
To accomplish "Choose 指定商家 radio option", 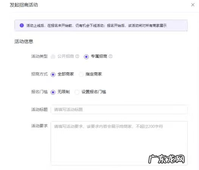I will (81, 74).
